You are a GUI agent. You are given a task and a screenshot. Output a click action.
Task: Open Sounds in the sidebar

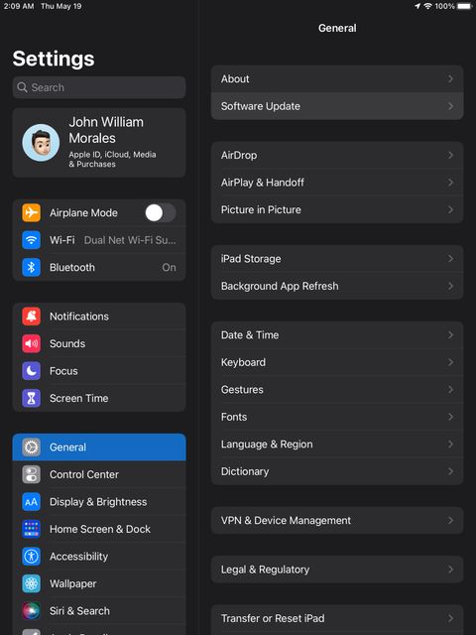click(x=99, y=343)
